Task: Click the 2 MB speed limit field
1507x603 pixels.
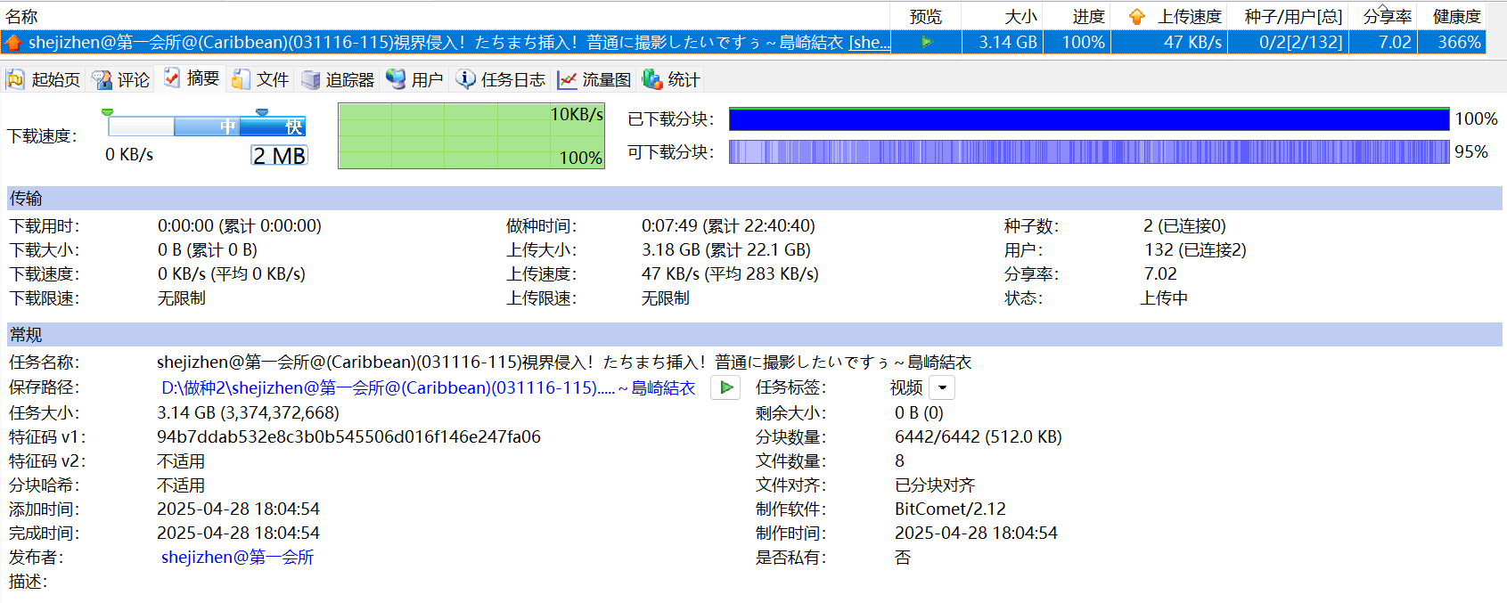Action: pyautogui.click(x=279, y=156)
